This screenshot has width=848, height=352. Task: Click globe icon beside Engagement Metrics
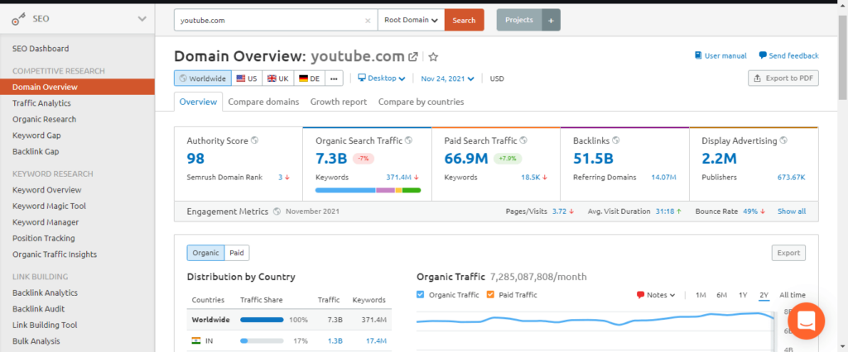277,211
